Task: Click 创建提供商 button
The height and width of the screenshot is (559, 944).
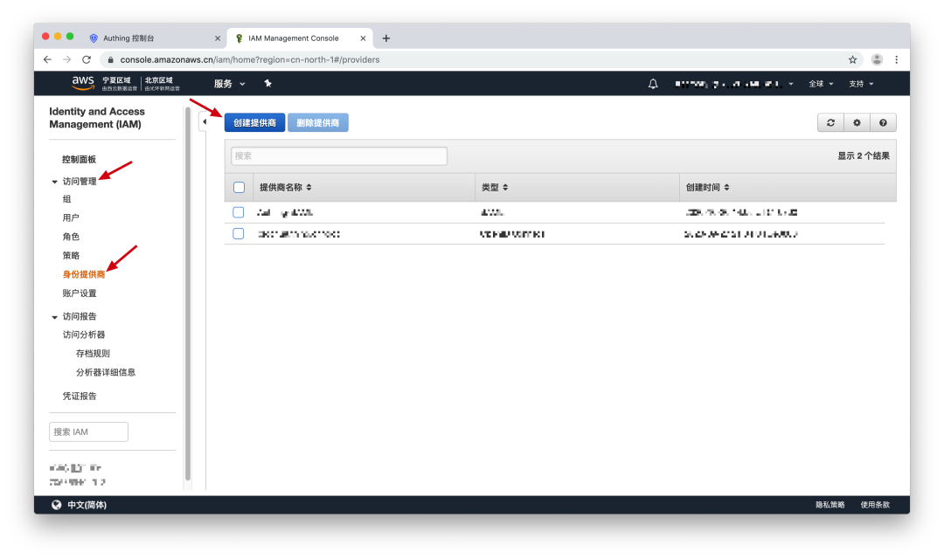Action: coord(254,123)
